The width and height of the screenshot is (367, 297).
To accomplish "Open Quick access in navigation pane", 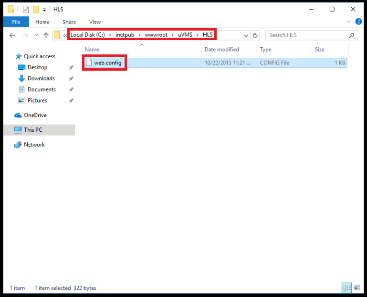I will 39,56.
